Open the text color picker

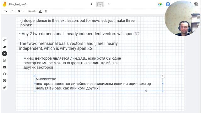40,11
